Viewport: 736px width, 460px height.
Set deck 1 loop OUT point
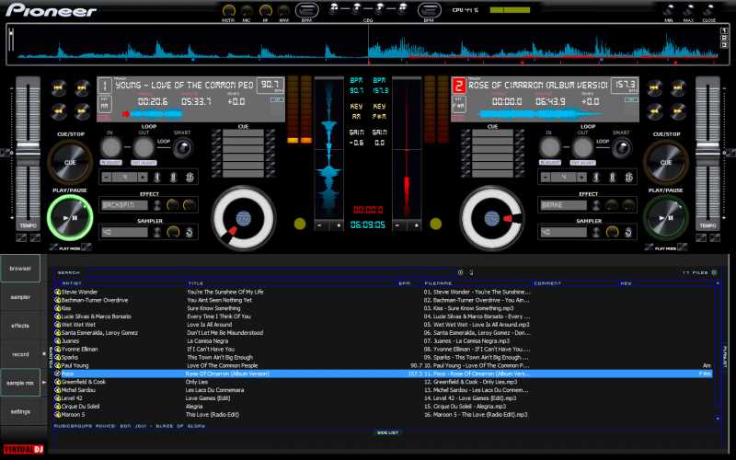click(144, 147)
